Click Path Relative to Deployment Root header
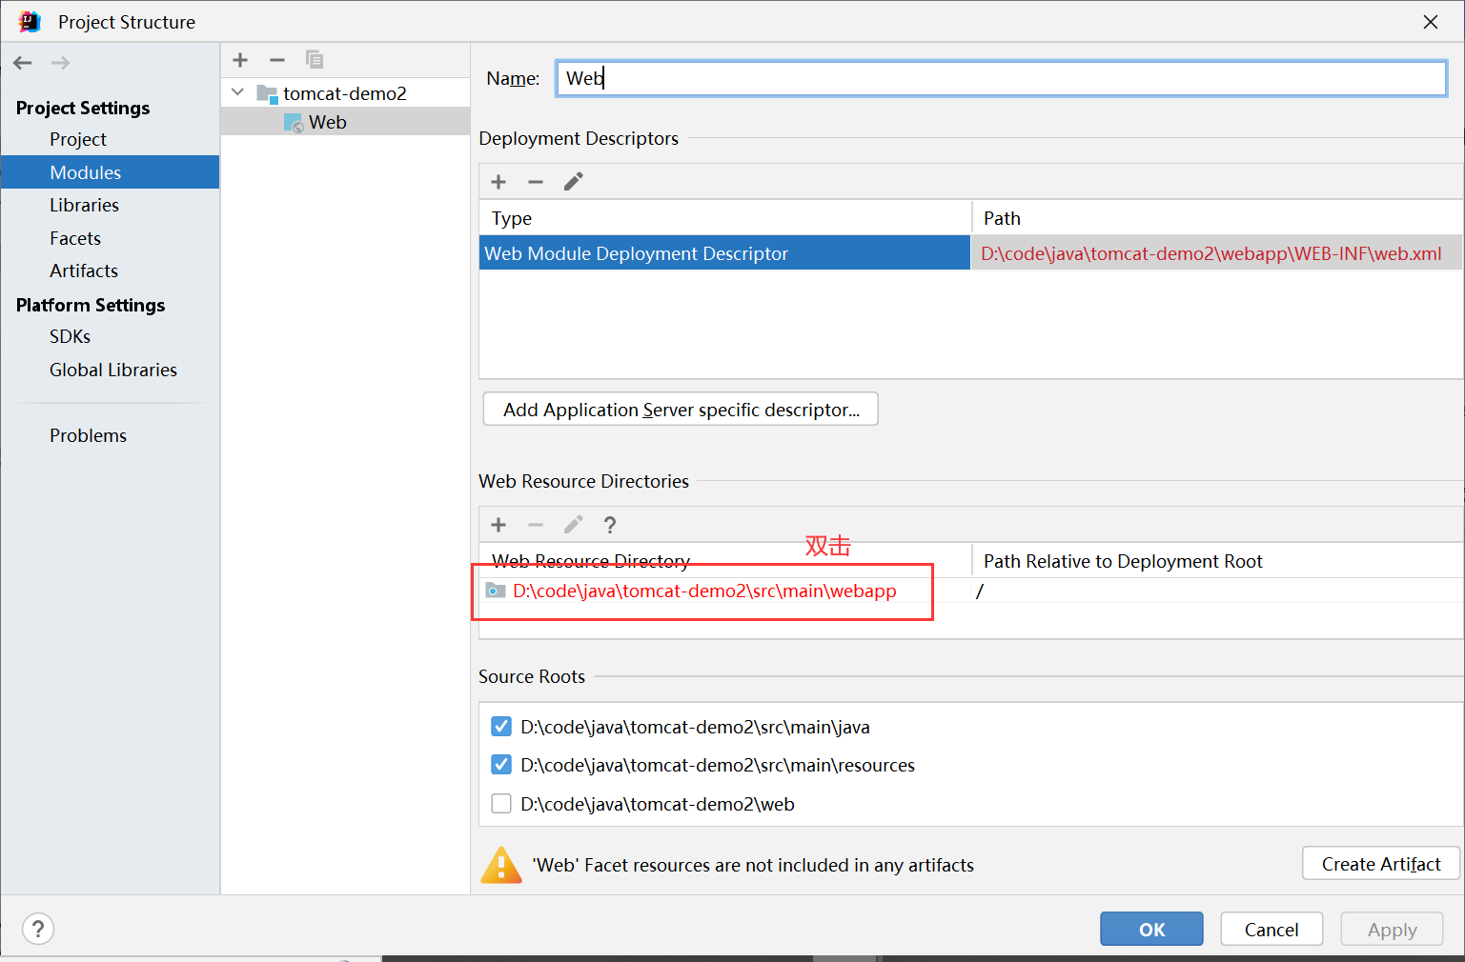The height and width of the screenshot is (962, 1465). (x=1217, y=561)
